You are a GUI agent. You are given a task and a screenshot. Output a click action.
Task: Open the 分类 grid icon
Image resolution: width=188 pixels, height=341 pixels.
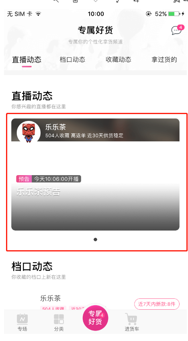[59, 319]
